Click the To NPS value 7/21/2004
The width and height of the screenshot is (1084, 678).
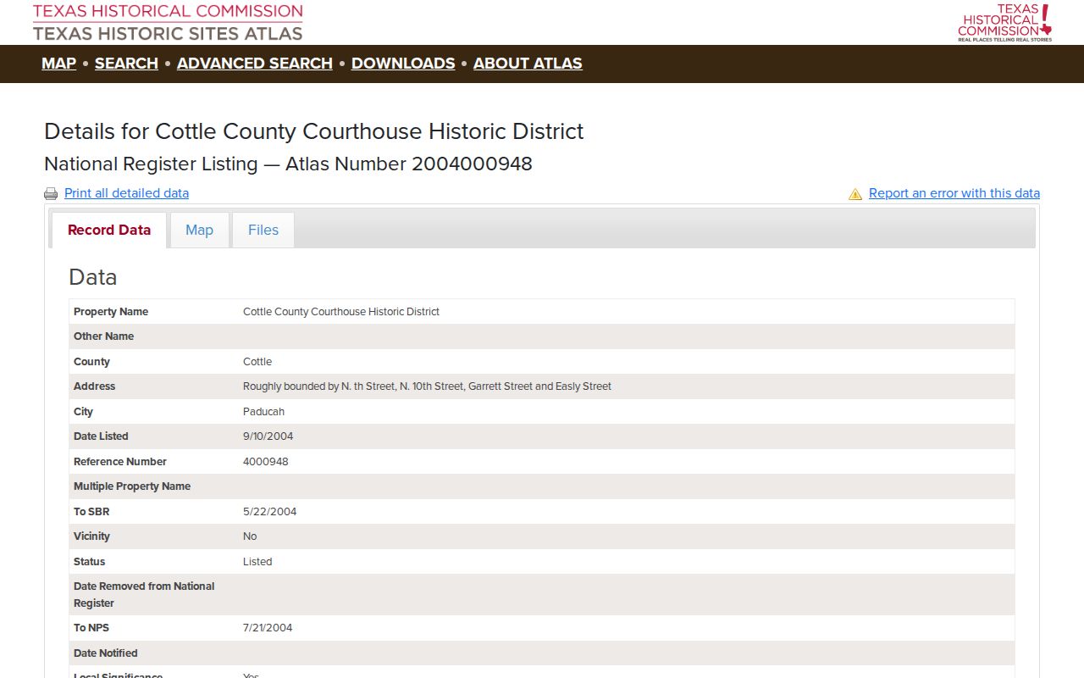[x=268, y=628]
